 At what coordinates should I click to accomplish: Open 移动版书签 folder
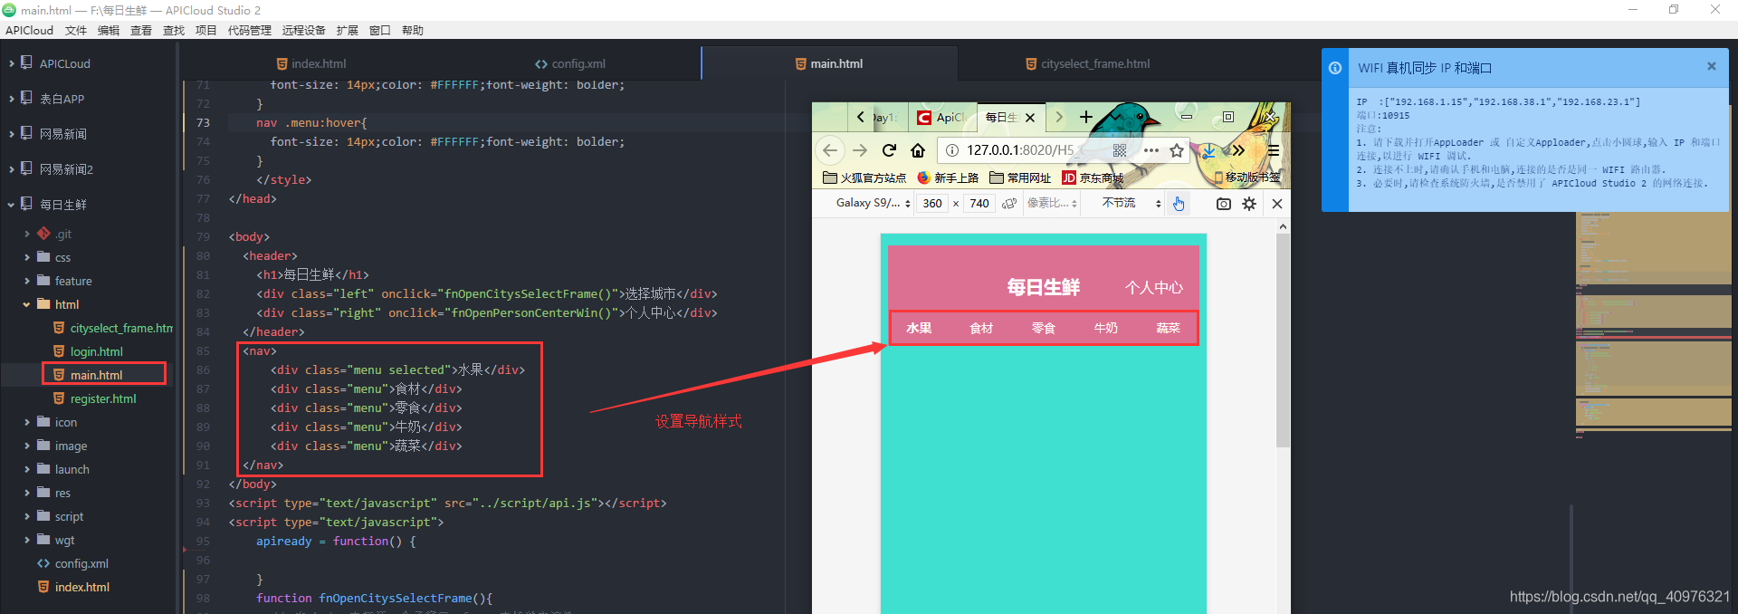(x=1247, y=177)
